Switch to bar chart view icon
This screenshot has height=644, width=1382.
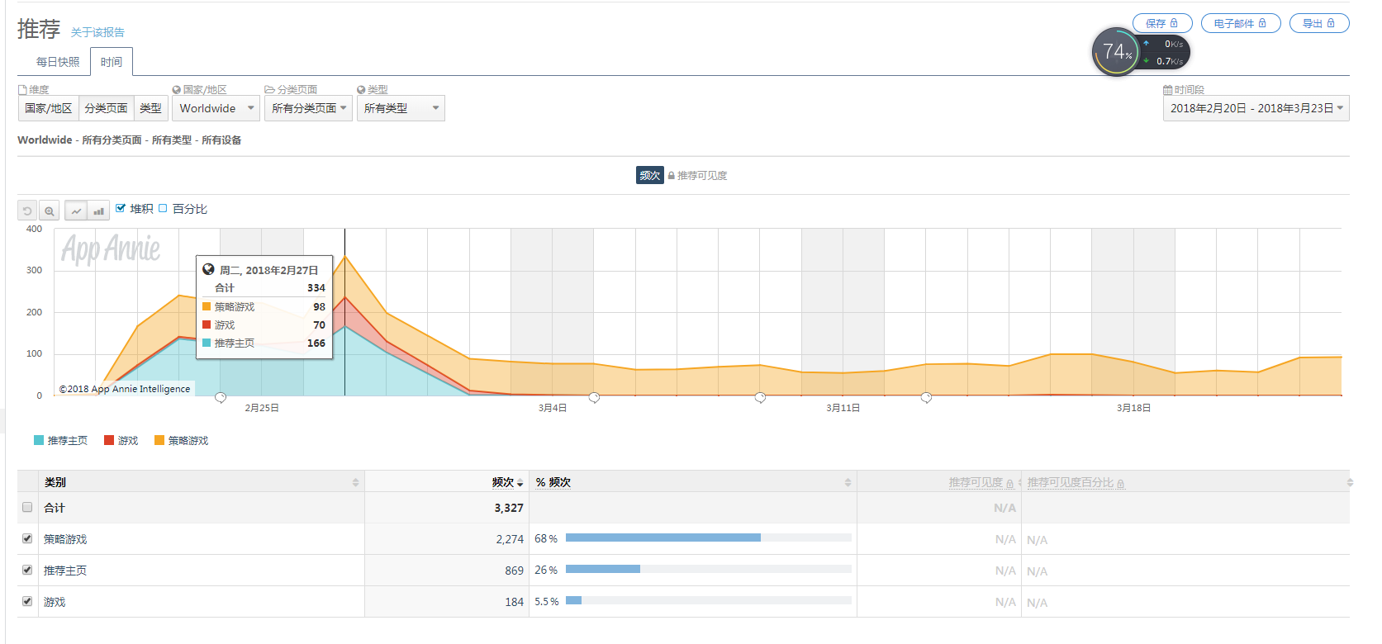pos(98,211)
